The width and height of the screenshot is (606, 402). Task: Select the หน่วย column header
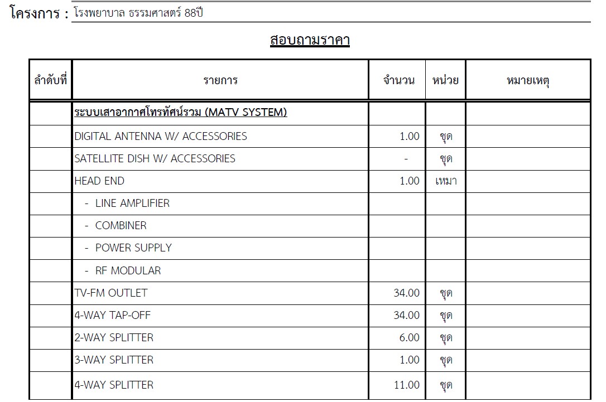click(445, 80)
